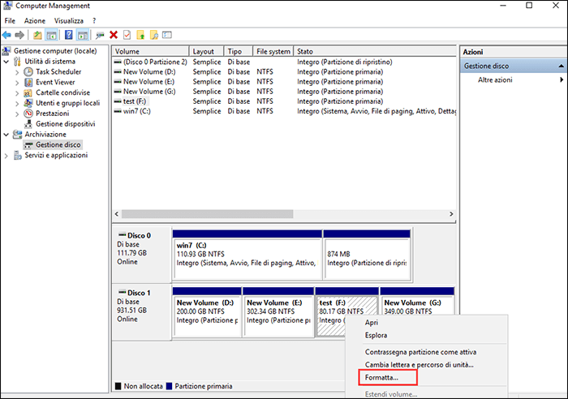Sort by the Volume column header
This screenshot has height=399, width=568.
pyautogui.click(x=150, y=51)
